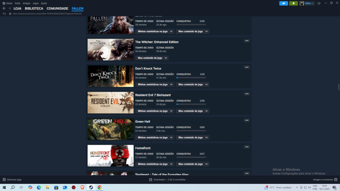
Task: Go back using the navigation back arrow
Action: pyautogui.click(x=4, y=8)
